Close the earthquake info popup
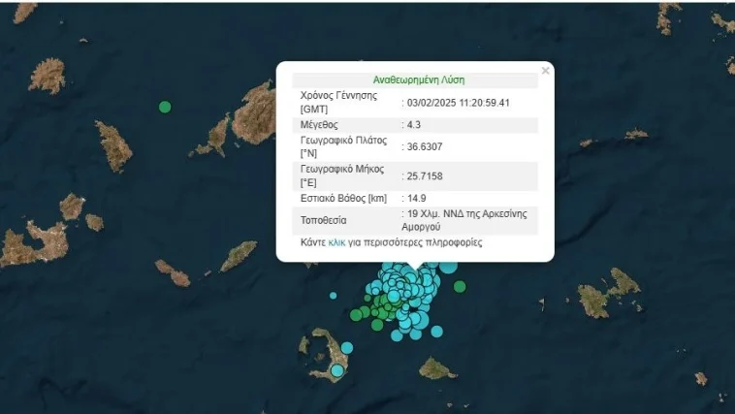This screenshot has width=735, height=414. 545,71
